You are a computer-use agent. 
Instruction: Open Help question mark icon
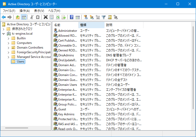(x=72, y=17)
